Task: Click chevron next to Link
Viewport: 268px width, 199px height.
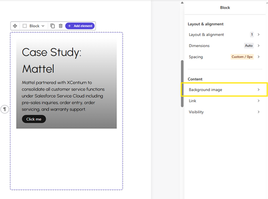Action: (x=258, y=101)
